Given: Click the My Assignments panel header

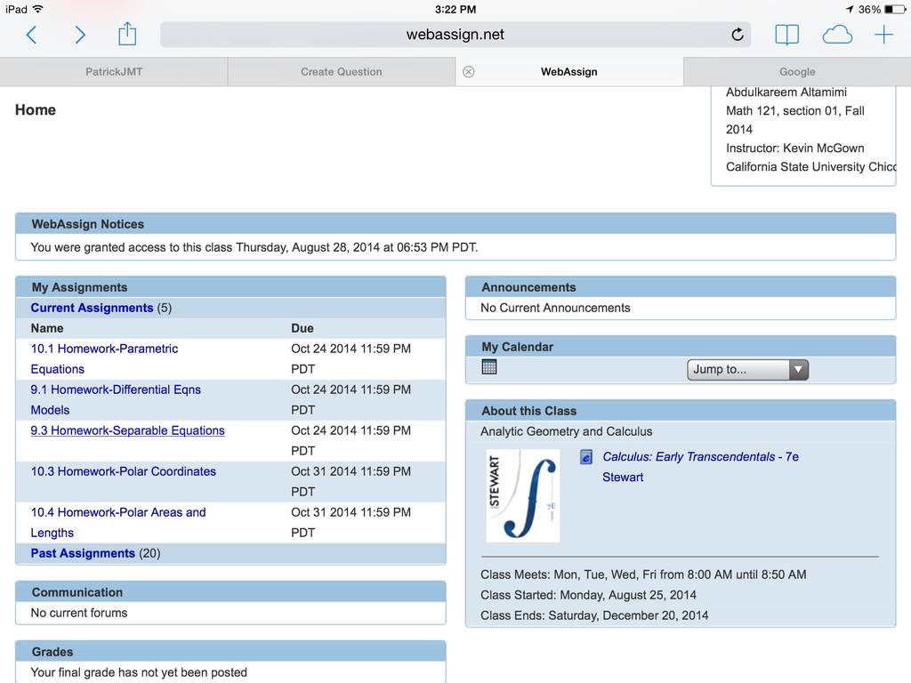Looking at the screenshot, I should 230,287.
